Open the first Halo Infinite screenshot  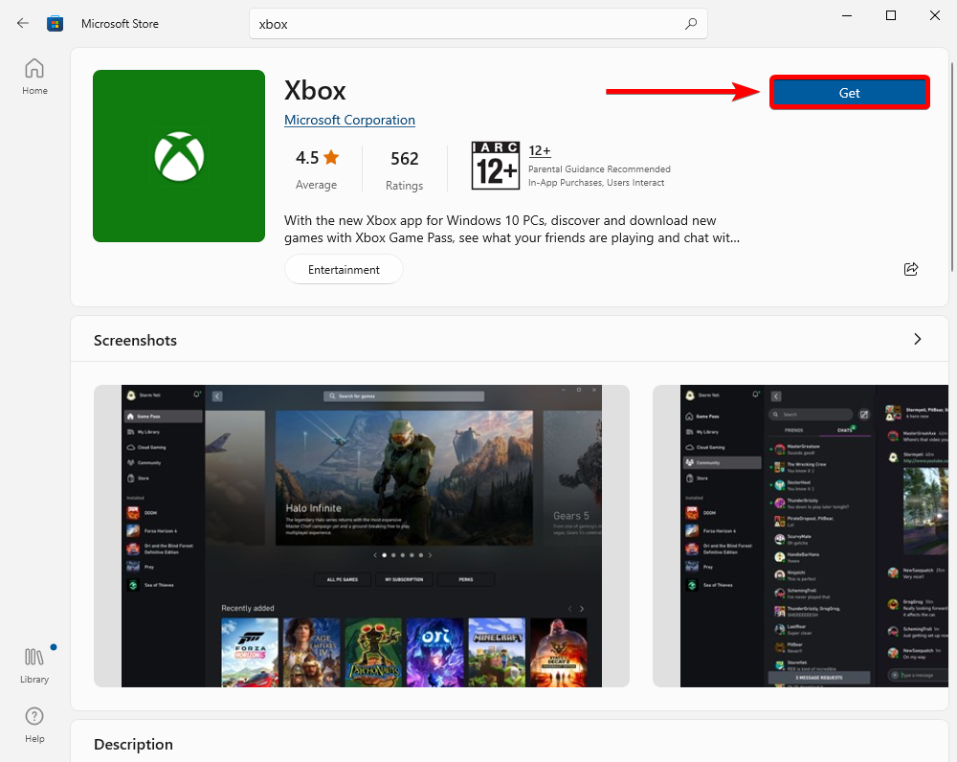tap(362, 536)
